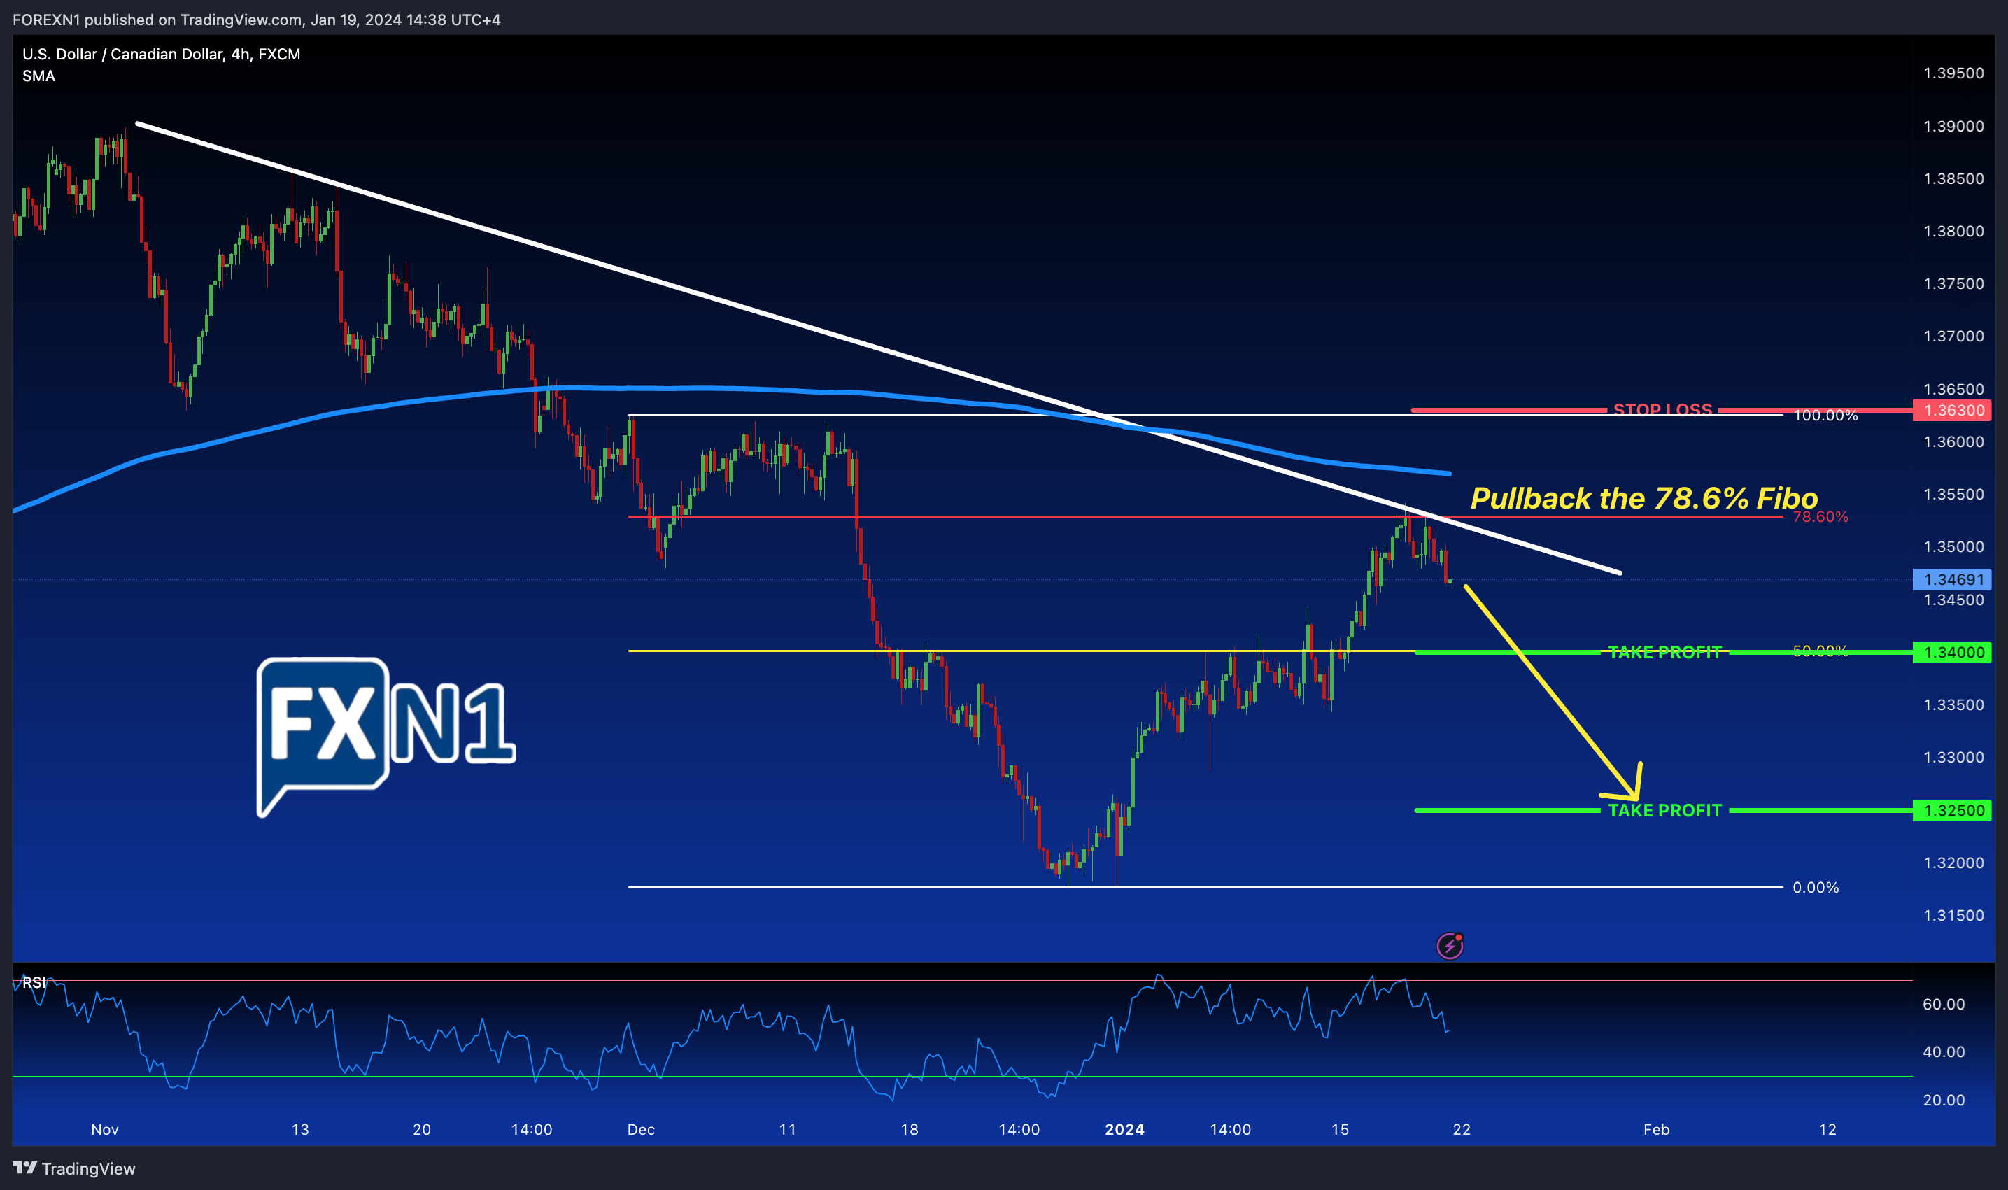This screenshot has height=1190, width=2008.
Task: Click the STOP LOSS line label
Action: [x=1662, y=410]
